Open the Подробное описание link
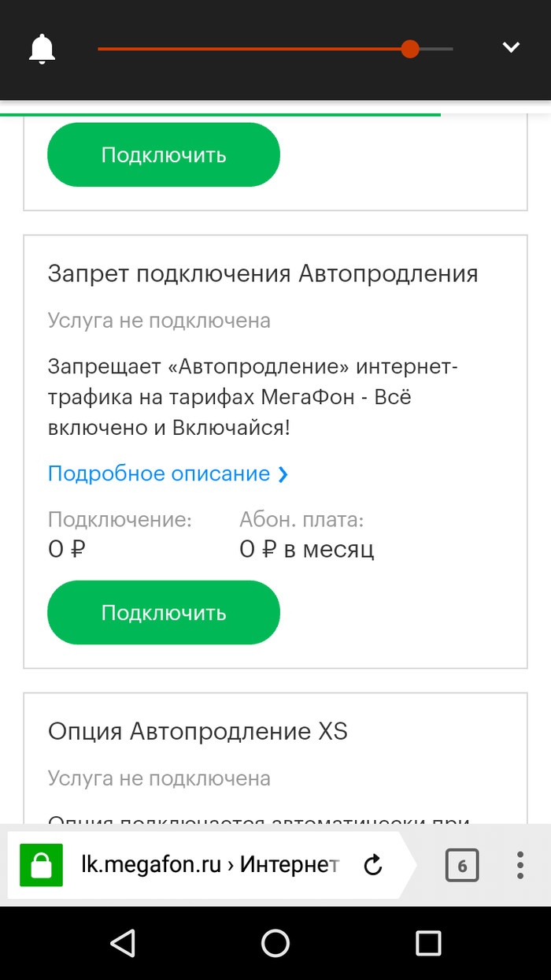 point(159,473)
